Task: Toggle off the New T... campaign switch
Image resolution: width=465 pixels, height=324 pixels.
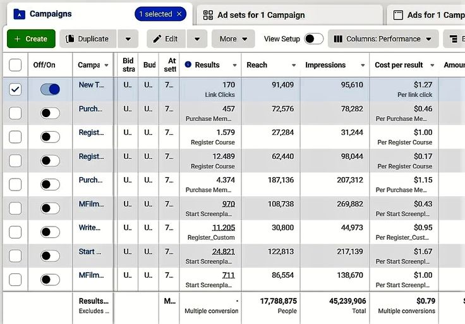Action: coord(50,89)
